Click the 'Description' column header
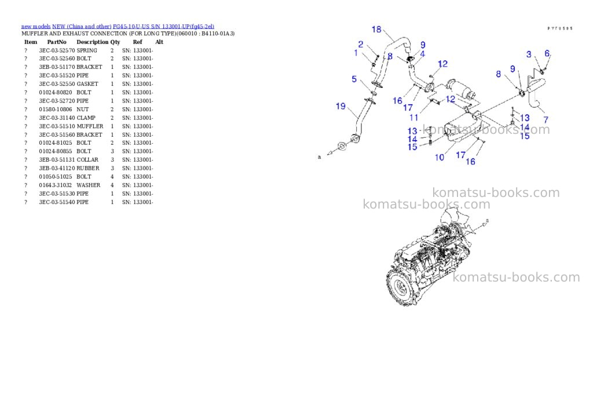593x420 pixels. [92, 42]
